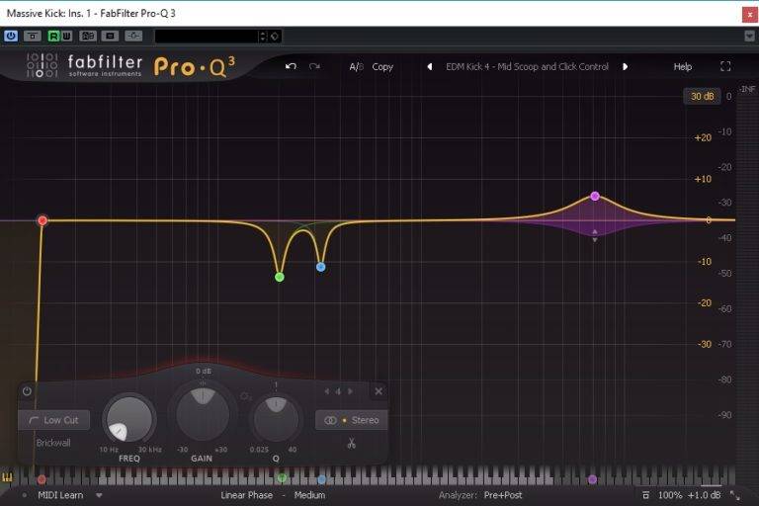Click the resize interface arrows icon
759x506 pixels.
coord(734,495)
